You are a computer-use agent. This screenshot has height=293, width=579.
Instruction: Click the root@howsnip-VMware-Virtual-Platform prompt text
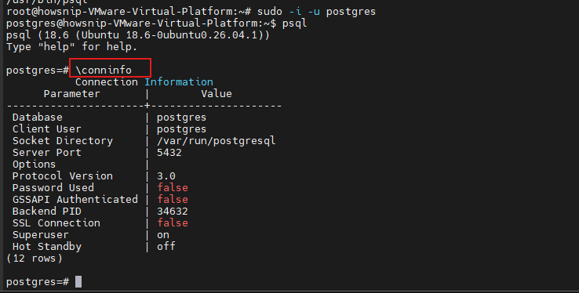coord(129,12)
